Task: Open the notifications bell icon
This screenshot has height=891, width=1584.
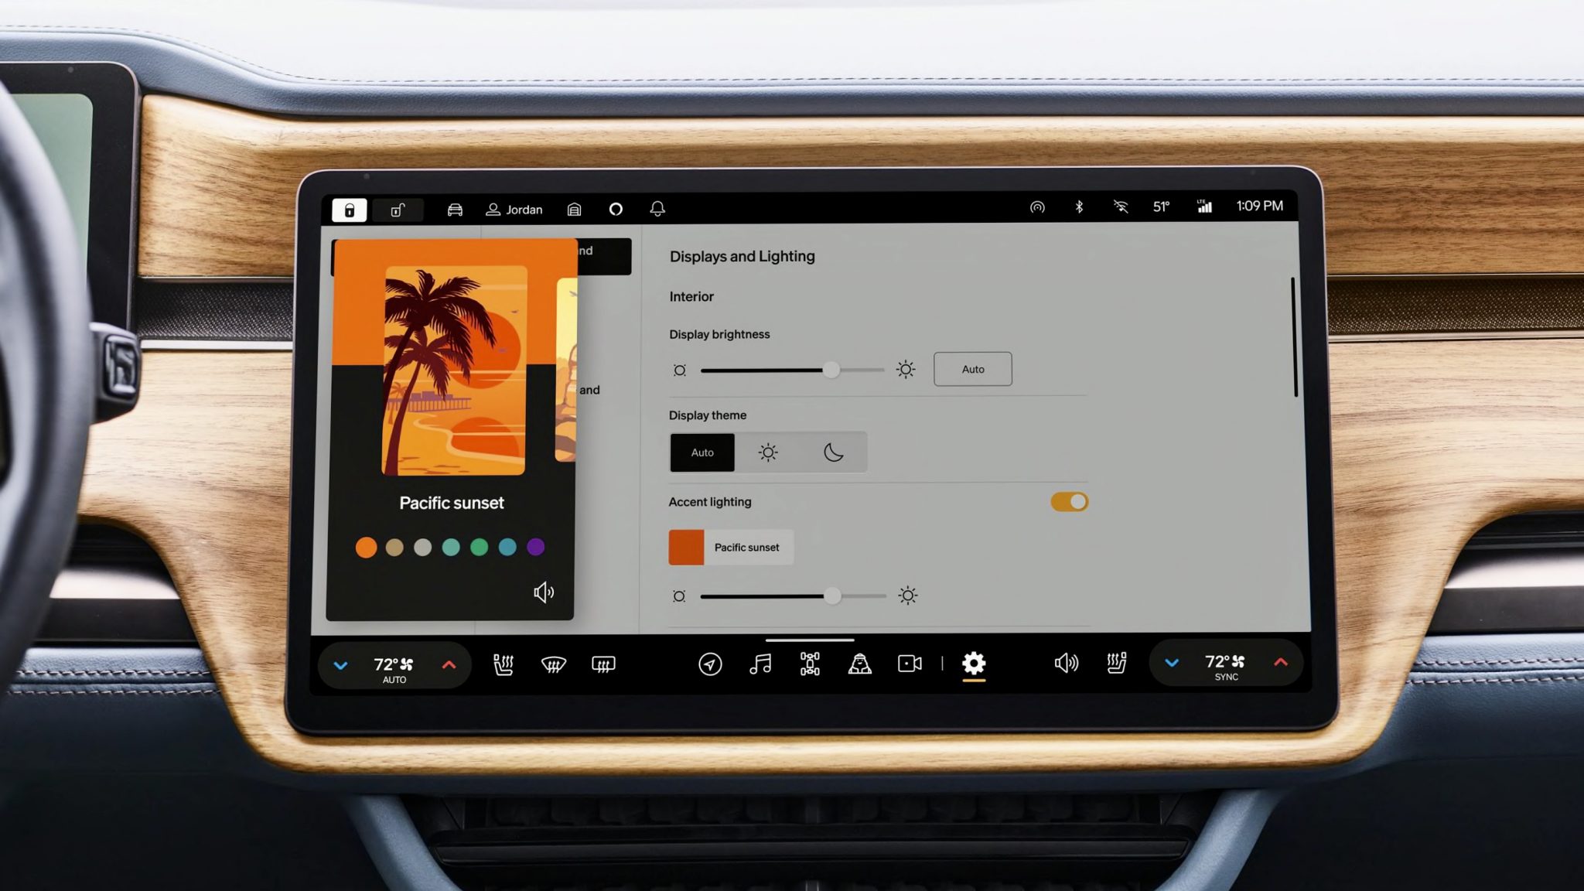Action: [657, 209]
